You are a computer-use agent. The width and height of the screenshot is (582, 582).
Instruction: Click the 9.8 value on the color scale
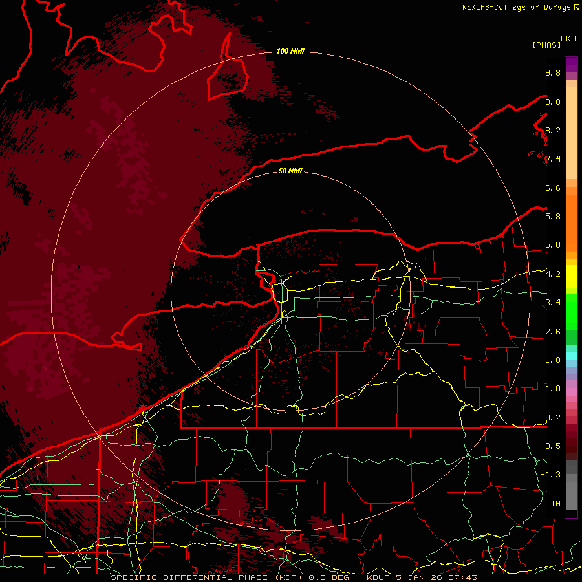point(553,72)
